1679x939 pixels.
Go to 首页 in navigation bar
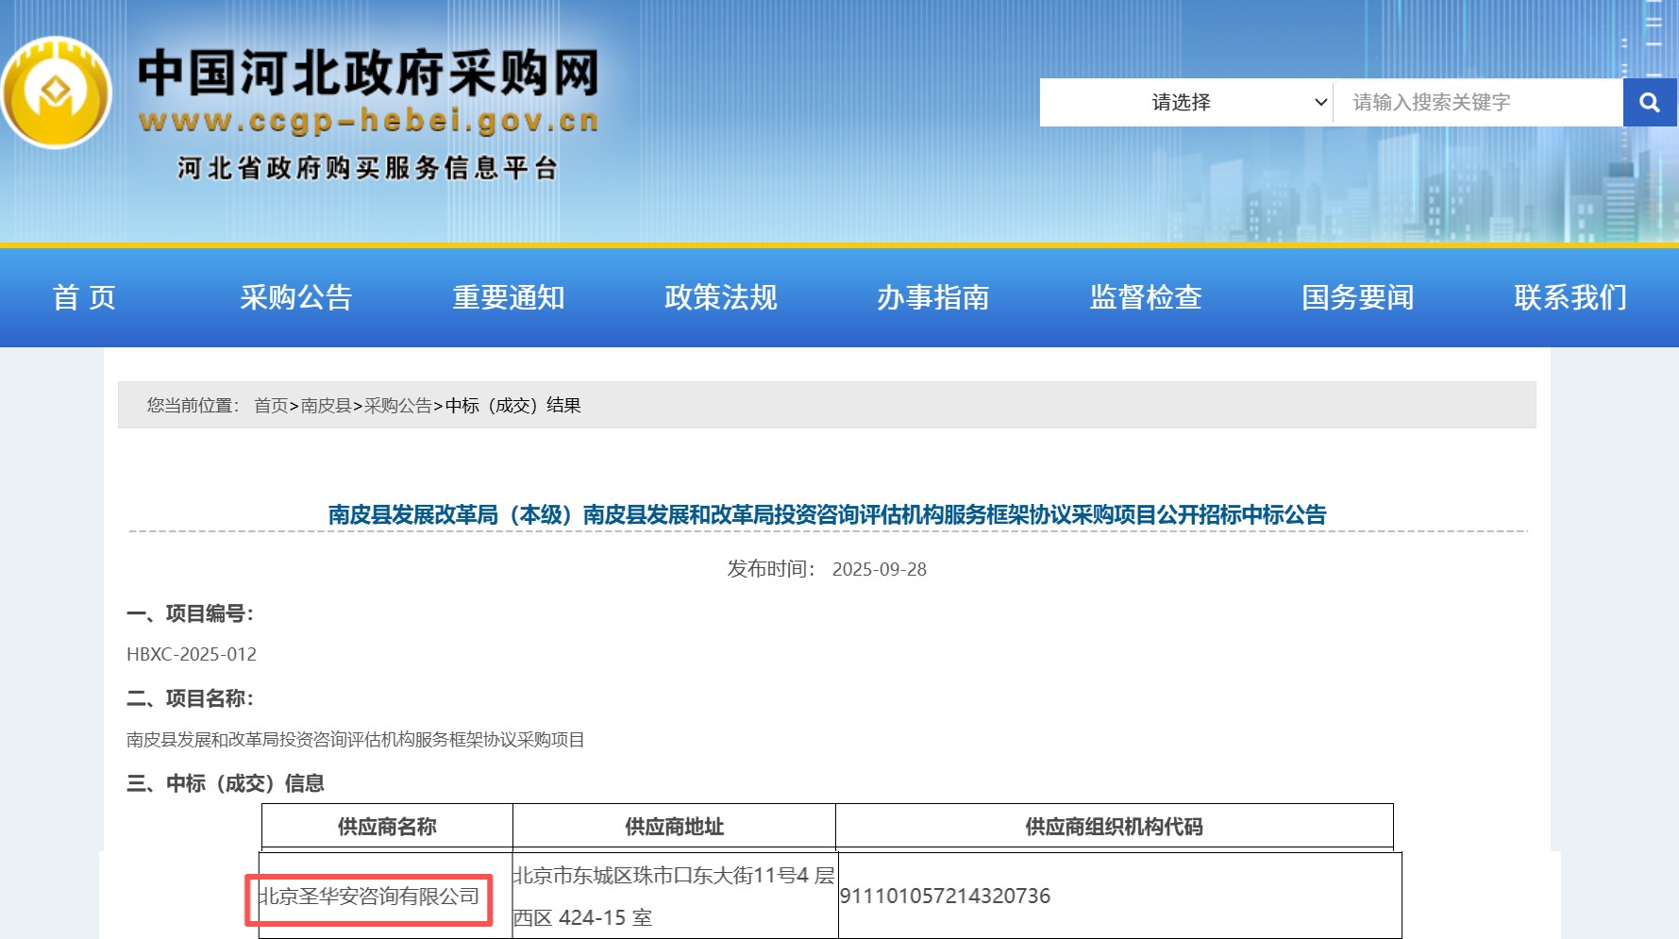(84, 297)
